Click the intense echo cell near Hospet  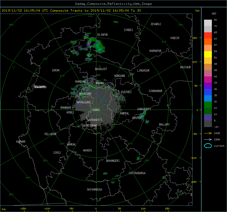pos(142,116)
